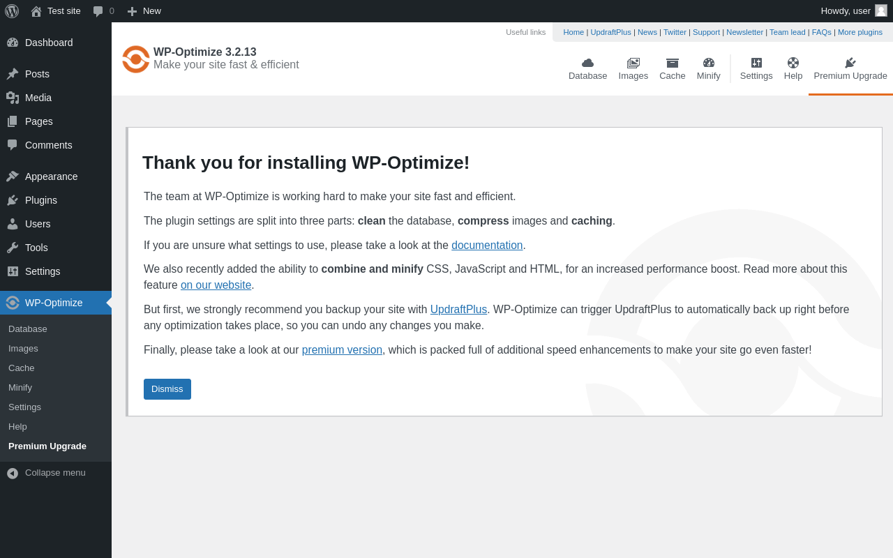Open the WP-Optimize Settings tab icon

[x=756, y=63]
